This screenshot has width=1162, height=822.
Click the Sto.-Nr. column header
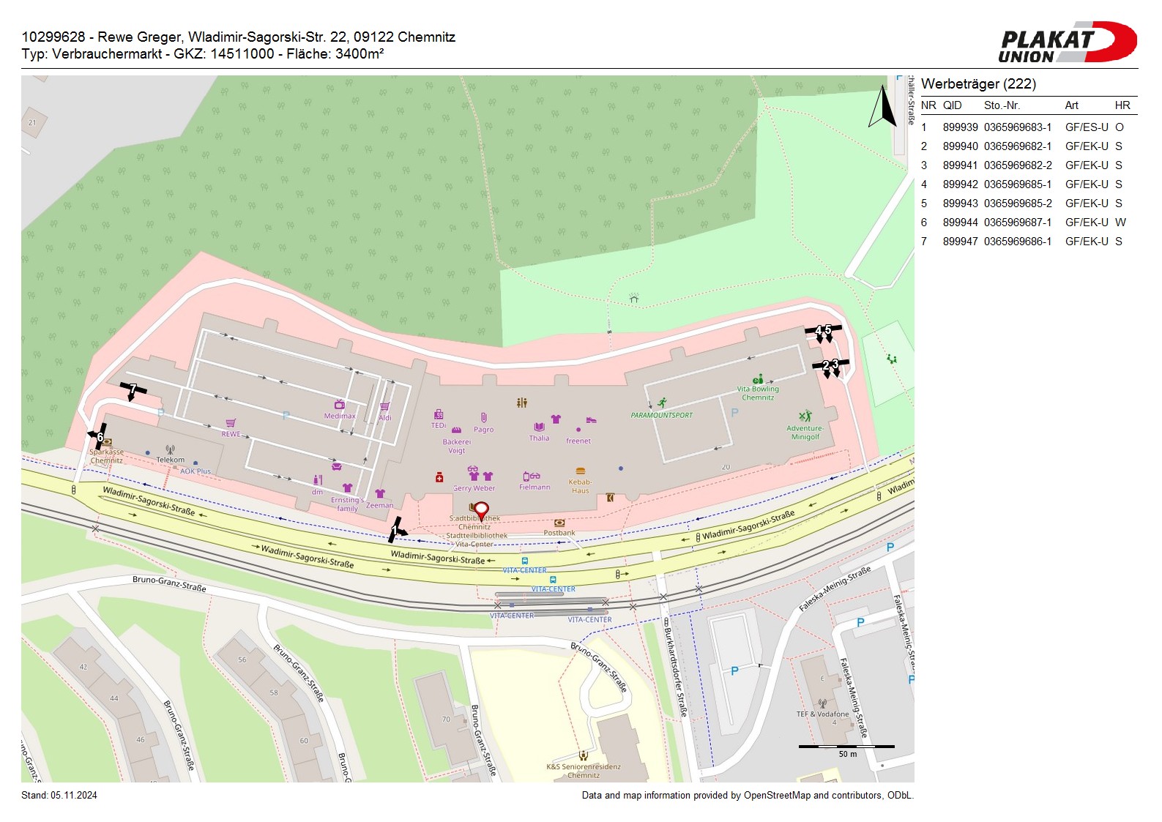coord(1002,105)
